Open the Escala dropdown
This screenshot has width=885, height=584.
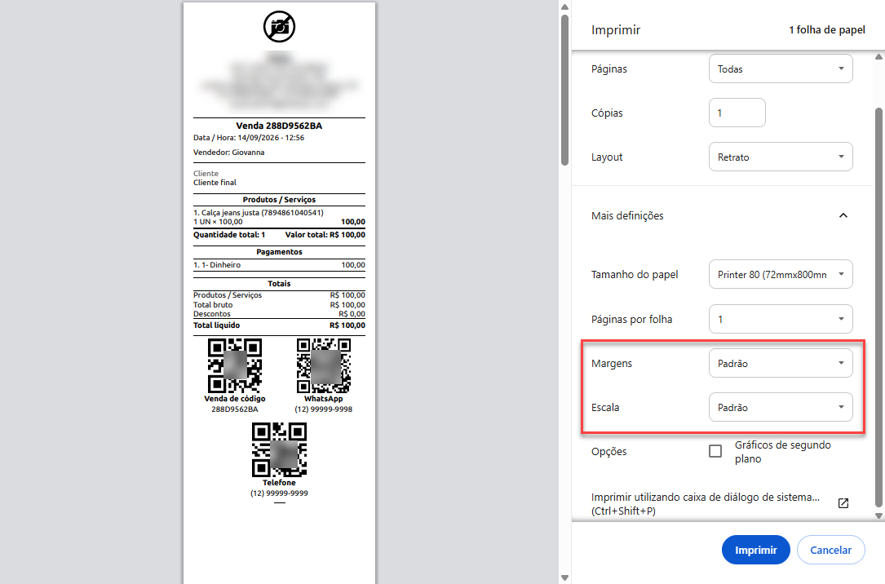781,407
